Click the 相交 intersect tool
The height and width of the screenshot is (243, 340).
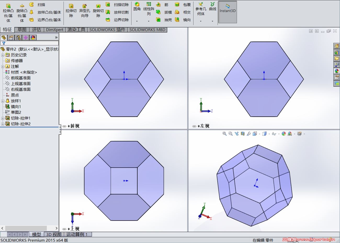pyautogui.click(x=183, y=12)
